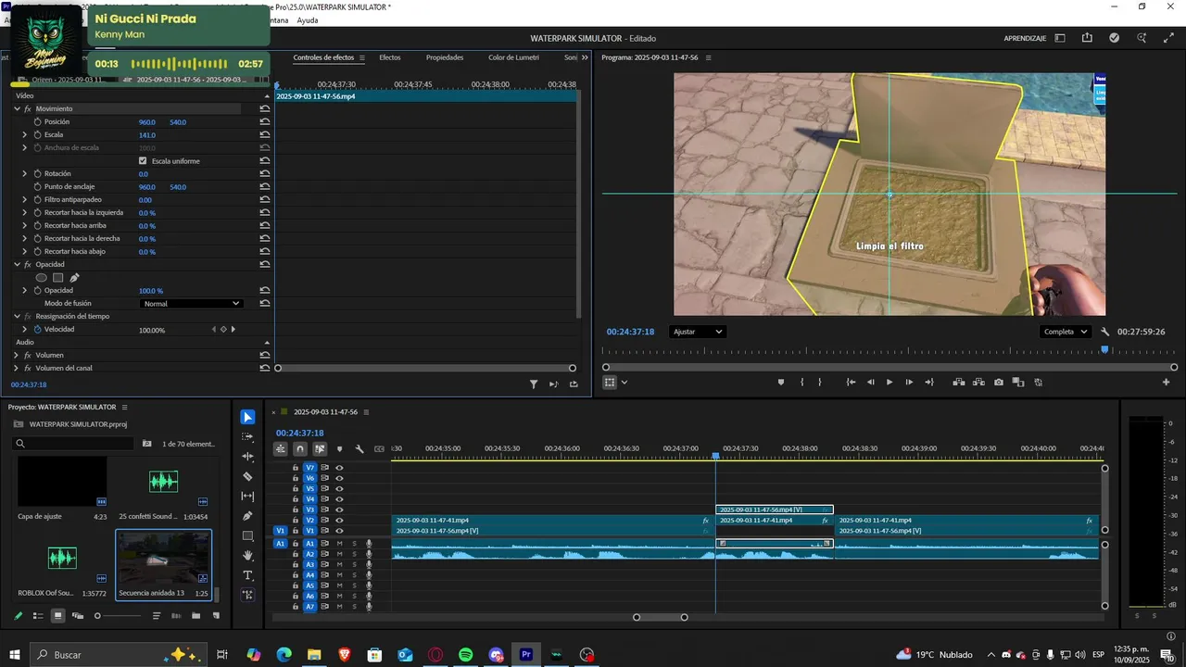The width and height of the screenshot is (1186, 667).
Task: Toggle animation stopwatch for Rotación
Action: (x=38, y=174)
